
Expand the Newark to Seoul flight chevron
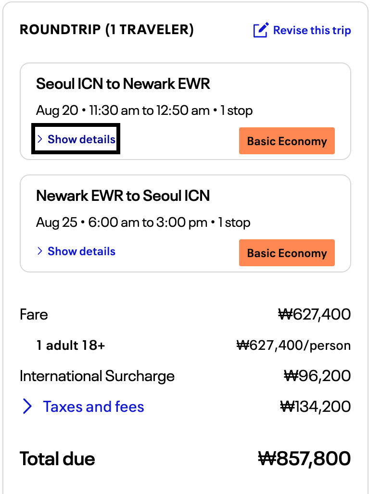click(x=40, y=251)
